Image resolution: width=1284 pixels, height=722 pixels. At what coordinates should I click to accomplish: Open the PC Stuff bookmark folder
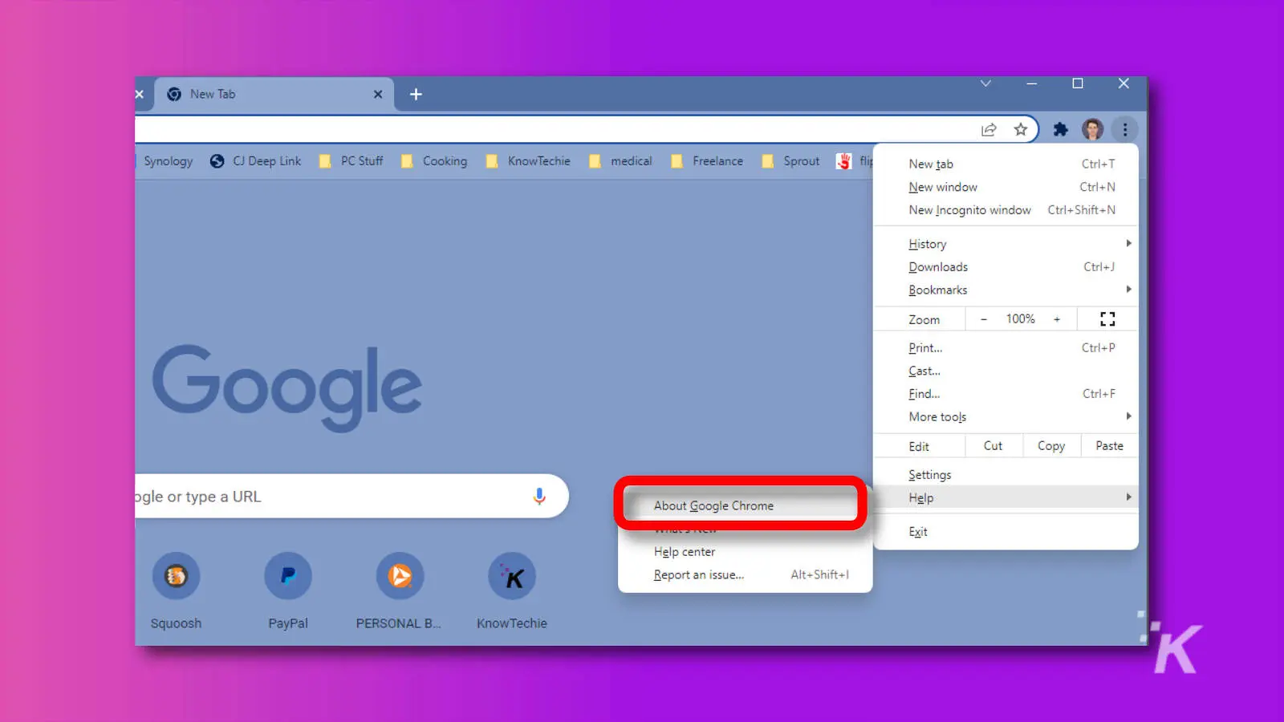(351, 161)
